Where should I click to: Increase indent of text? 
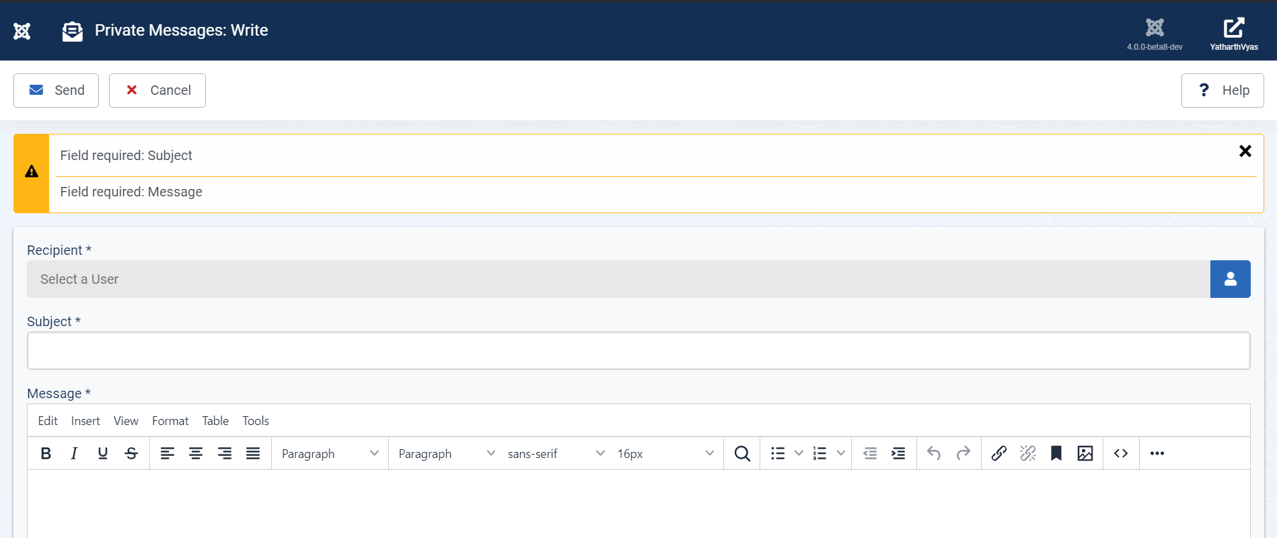coord(898,453)
